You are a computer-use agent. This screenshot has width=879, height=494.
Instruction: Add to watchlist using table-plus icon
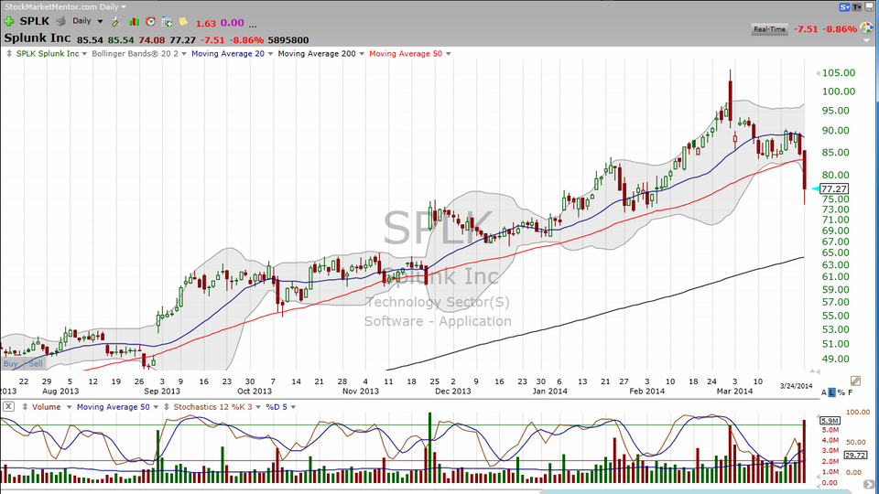coord(167,21)
